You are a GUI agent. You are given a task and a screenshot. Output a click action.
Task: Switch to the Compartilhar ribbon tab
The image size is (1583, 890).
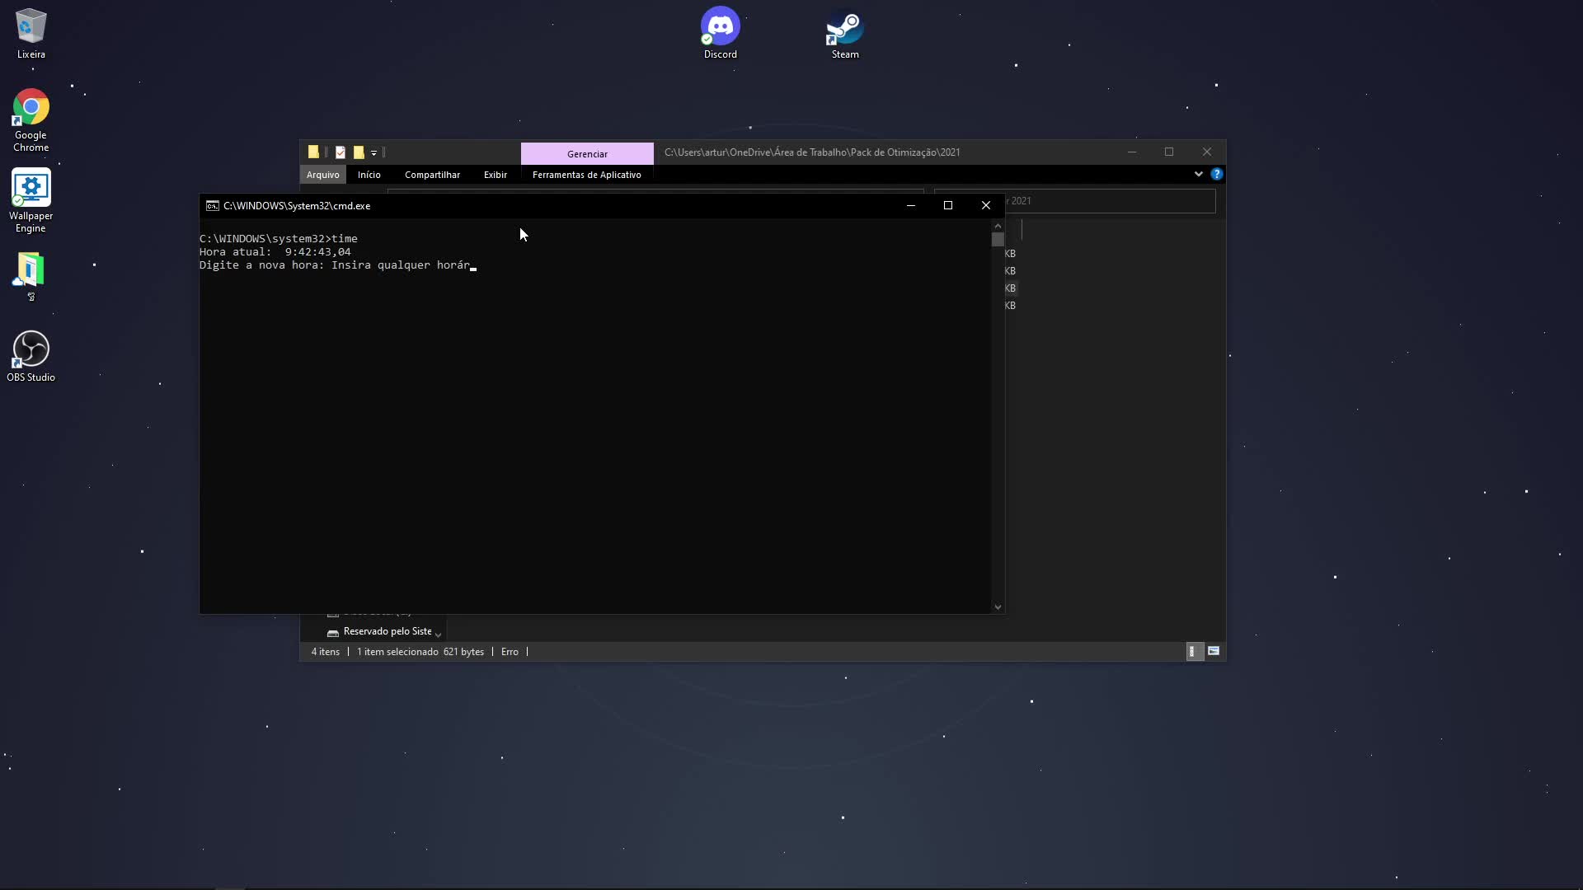pyautogui.click(x=432, y=175)
